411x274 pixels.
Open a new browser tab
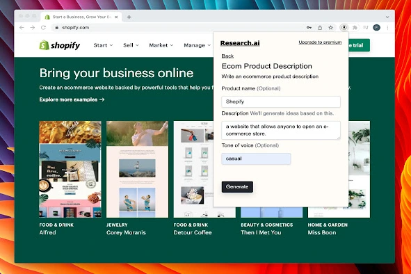129,17
